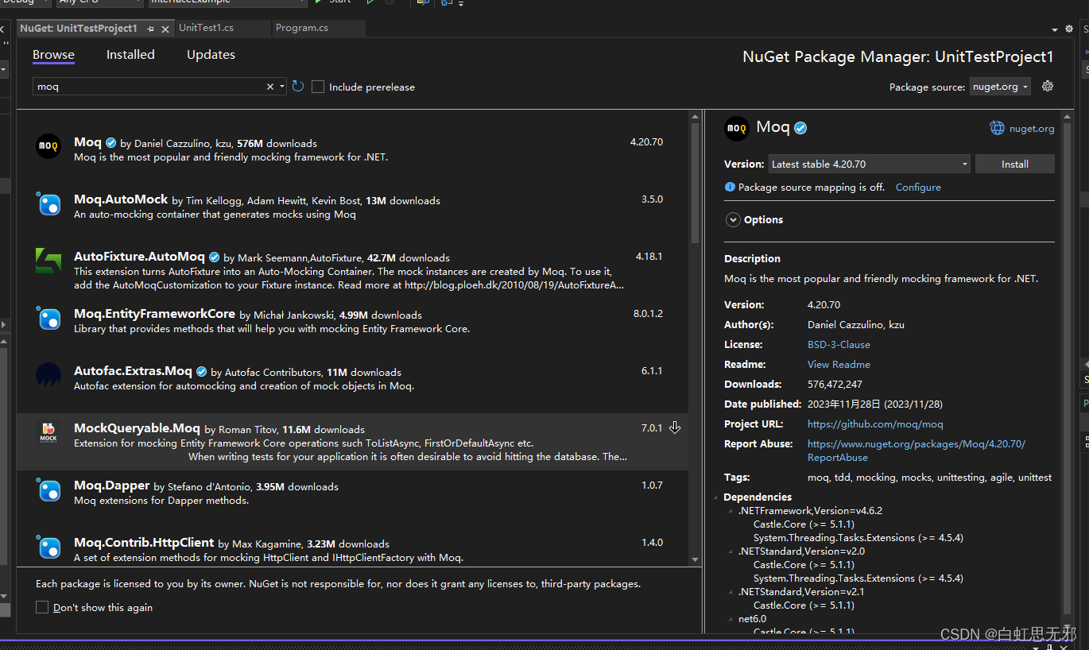1089x650 pixels.
Task: Select the Moq.EntityFrameworkCore package title
Action: tap(154, 314)
